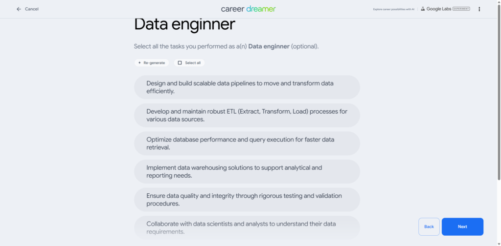Pick the collaborate with data scientists task
Screen dimensions: 501x246
247,227
